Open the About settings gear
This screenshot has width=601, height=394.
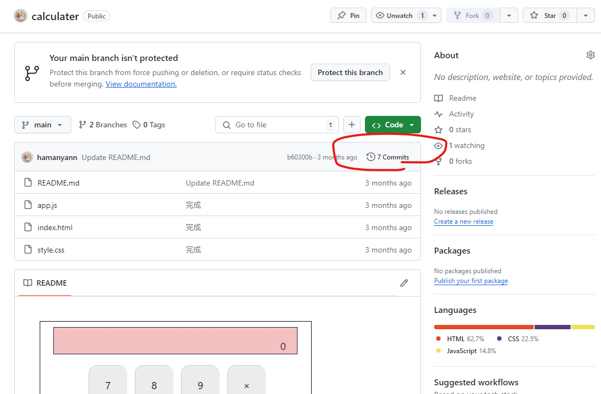[590, 55]
